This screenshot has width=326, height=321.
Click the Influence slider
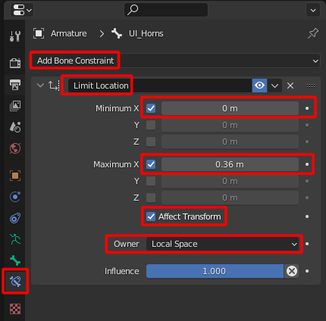(215, 271)
